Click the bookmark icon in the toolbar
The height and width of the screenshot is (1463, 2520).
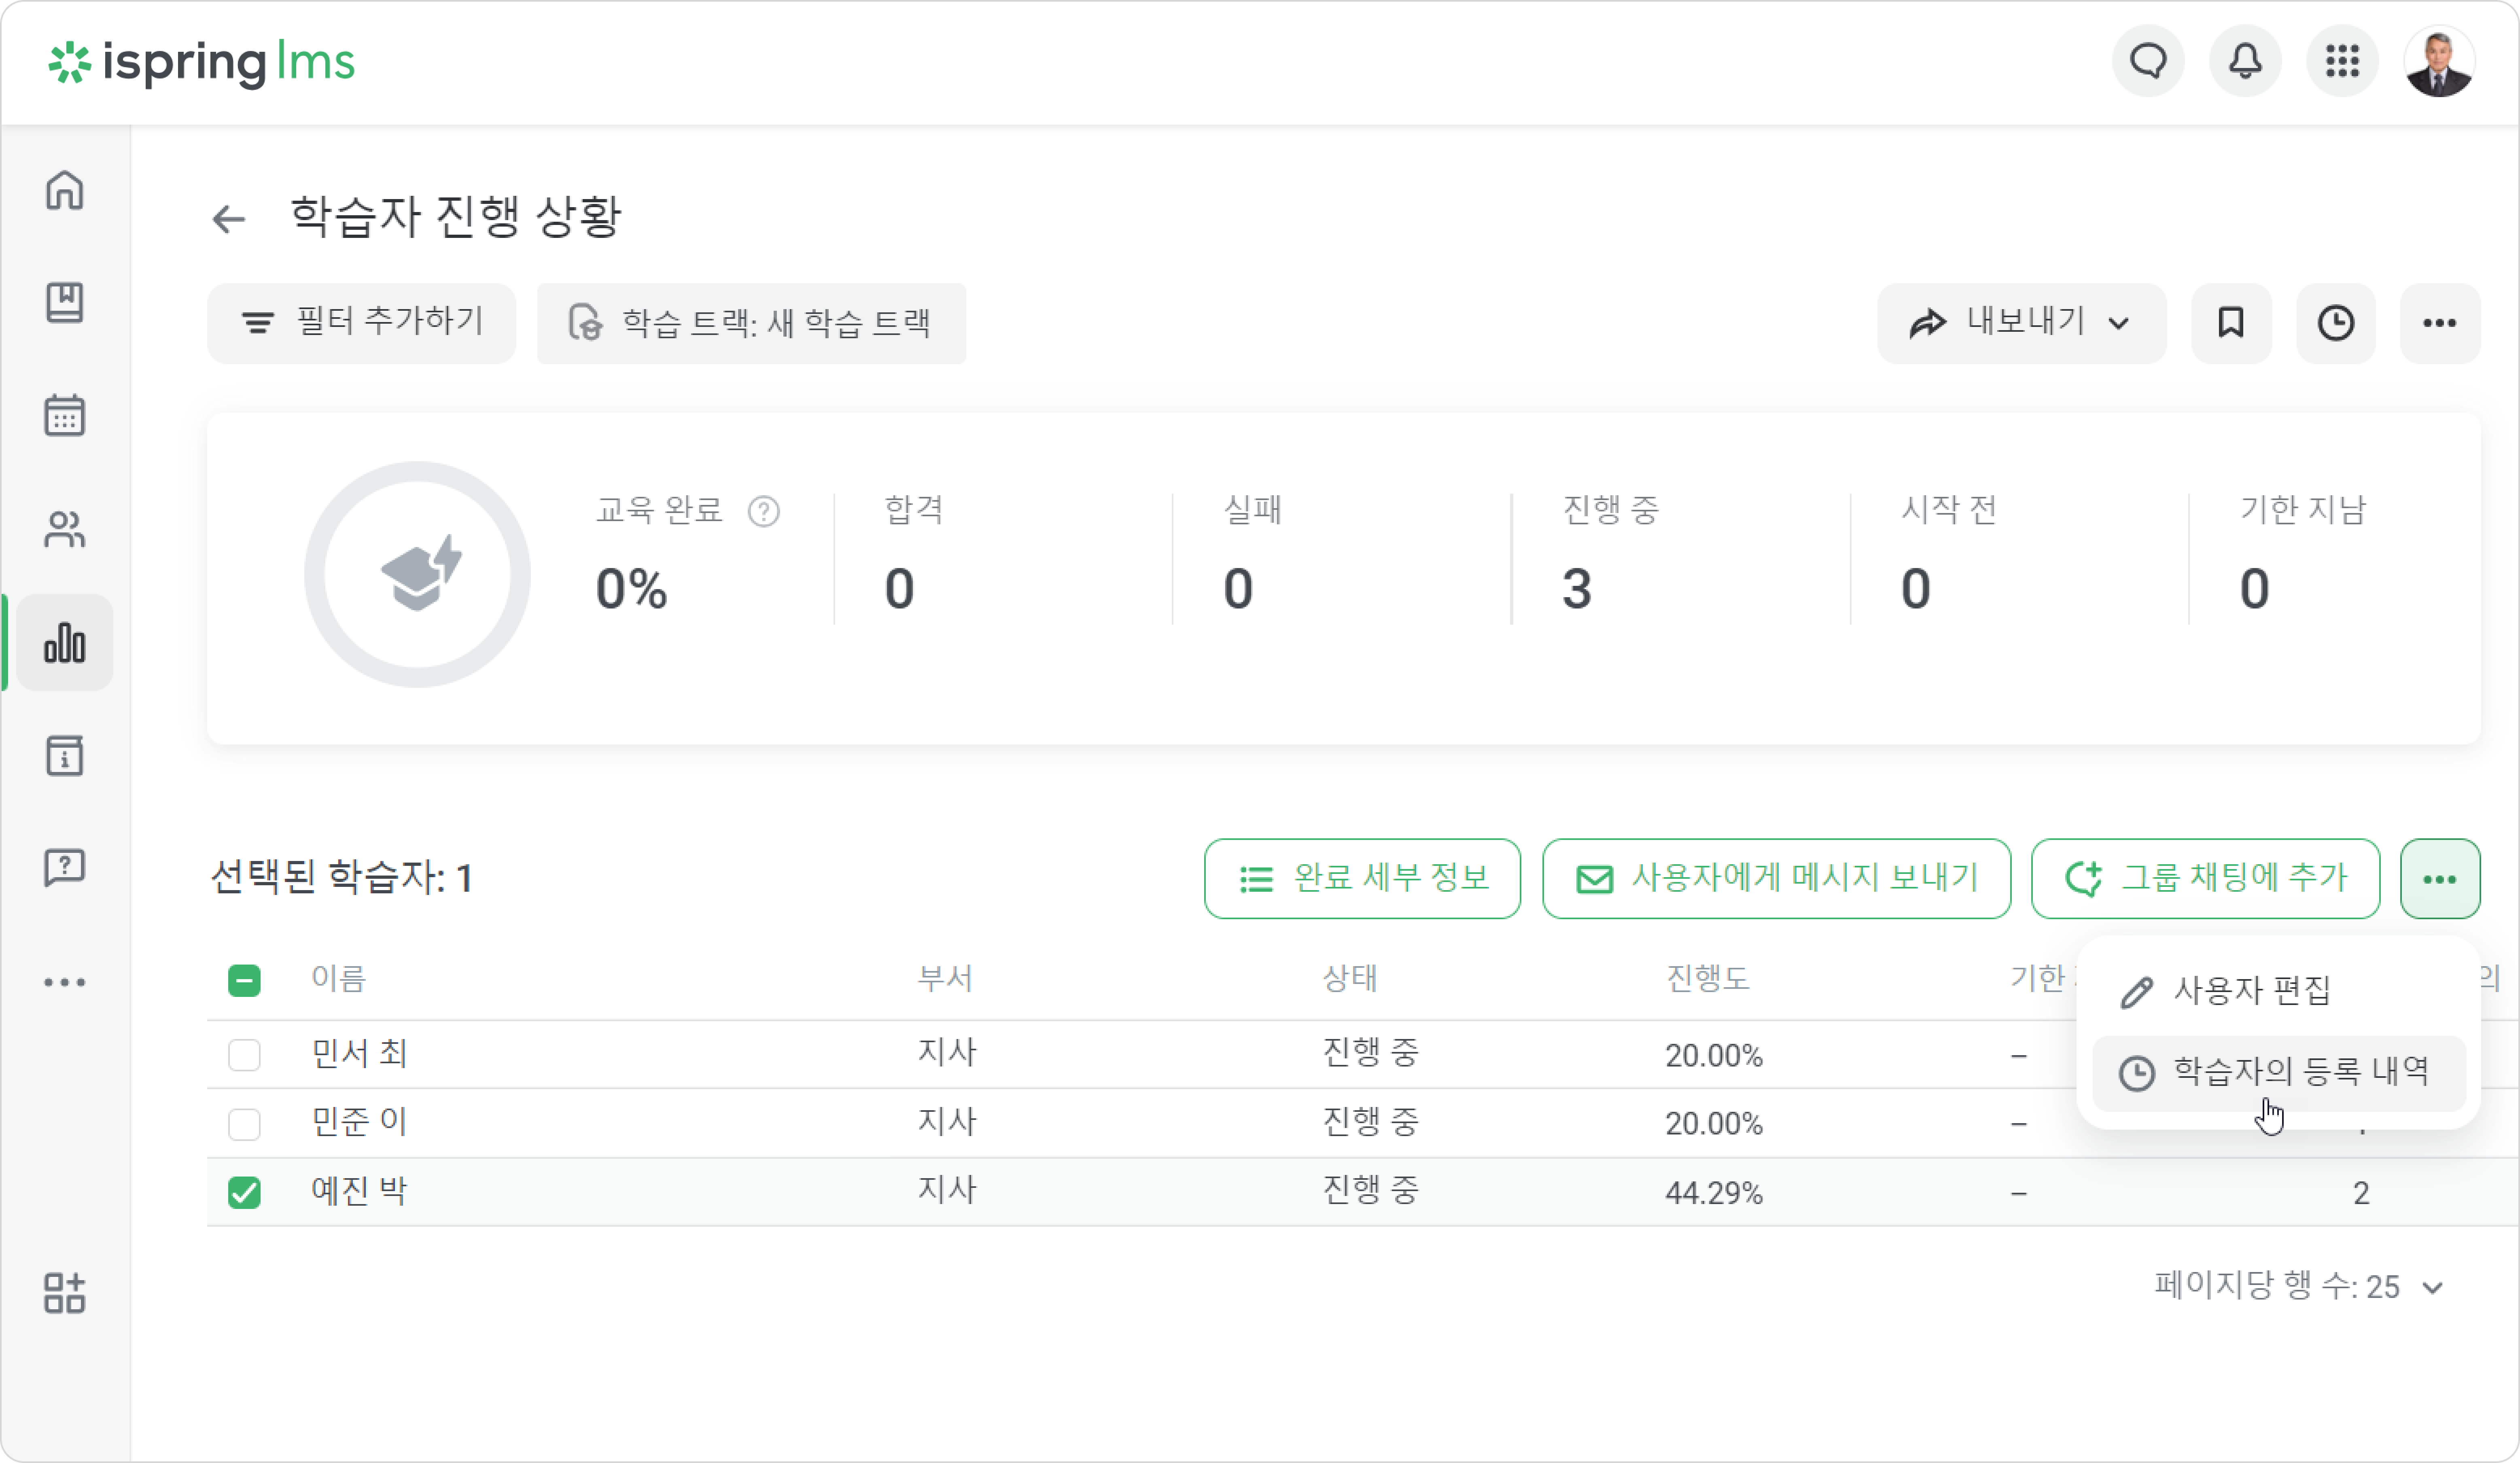(x=2231, y=323)
